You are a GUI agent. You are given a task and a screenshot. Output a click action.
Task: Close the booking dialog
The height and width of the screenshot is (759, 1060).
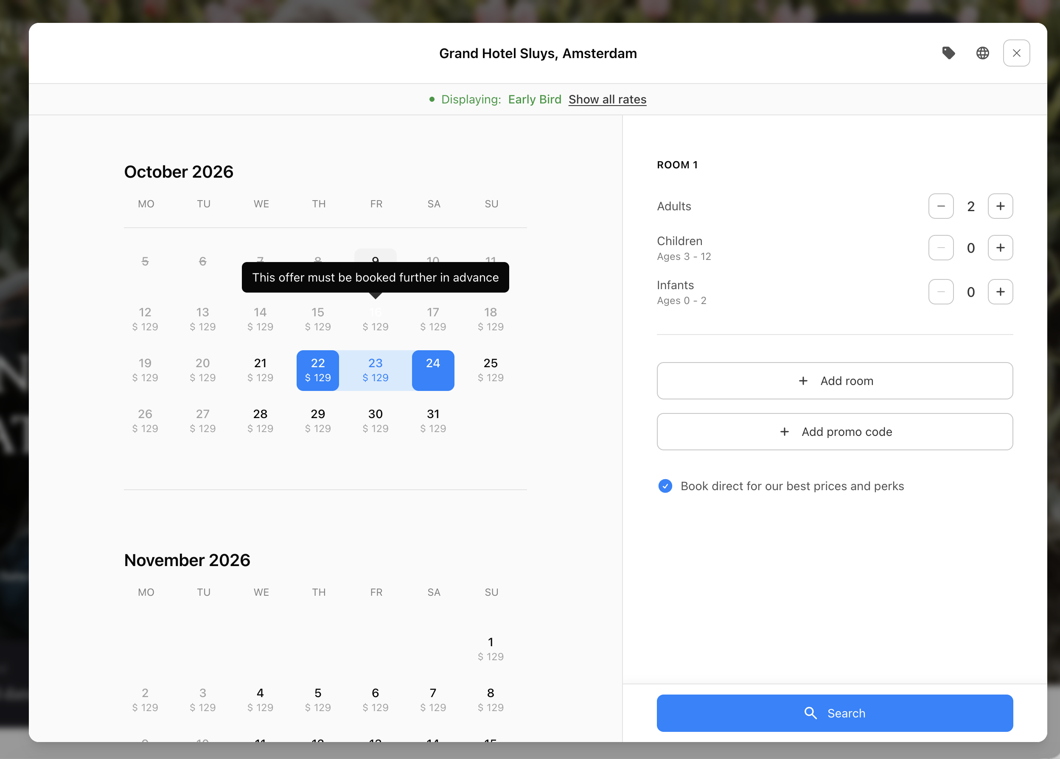(x=1017, y=53)
